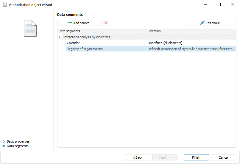Viewport: 240px width, 164px height.
Task: Select Registry of organizations row
Action: (x=85, y=49)
